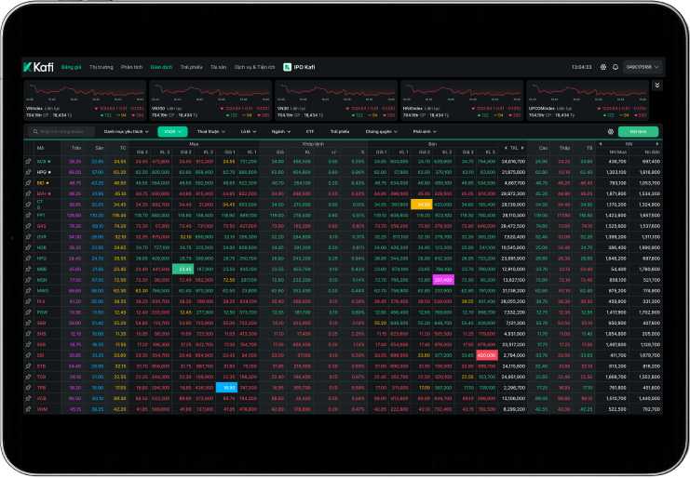Open Thị trường menu
The height and width of the screenshot is (478, 690).
tap(101, 67)
